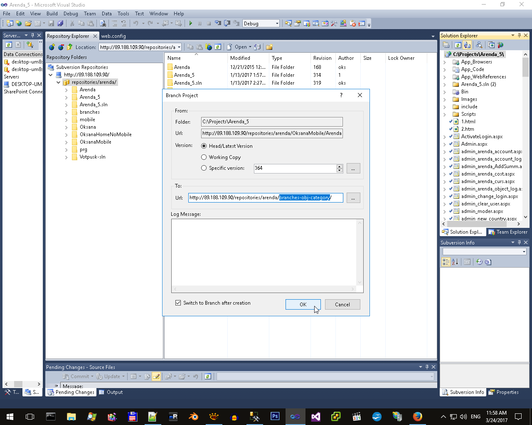
Task: Select Working Copy radio button
Action: 204,157
